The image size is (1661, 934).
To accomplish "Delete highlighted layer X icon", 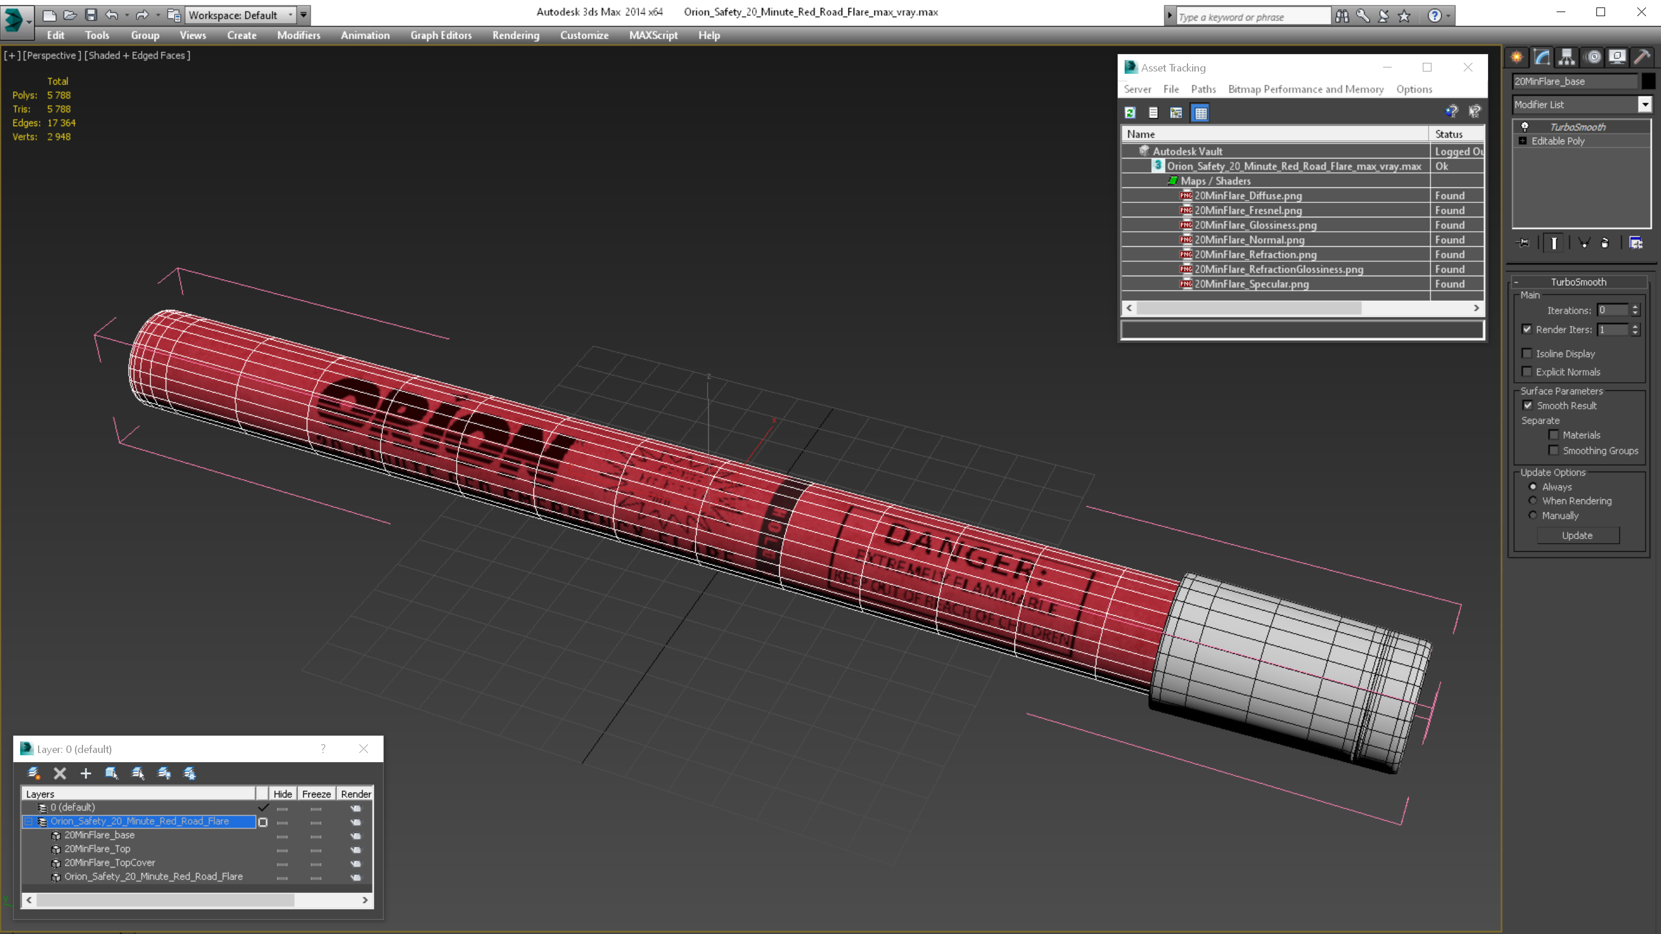I will pyautogui.click(x=60, y=773).
